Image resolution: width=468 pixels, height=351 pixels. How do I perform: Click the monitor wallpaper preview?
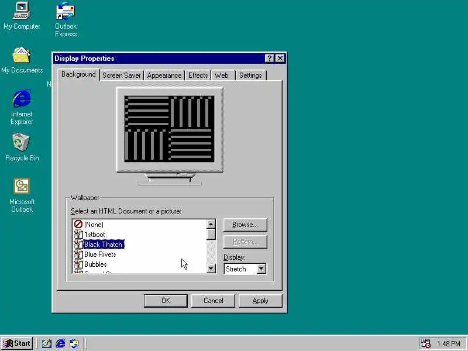pos(170,129)
